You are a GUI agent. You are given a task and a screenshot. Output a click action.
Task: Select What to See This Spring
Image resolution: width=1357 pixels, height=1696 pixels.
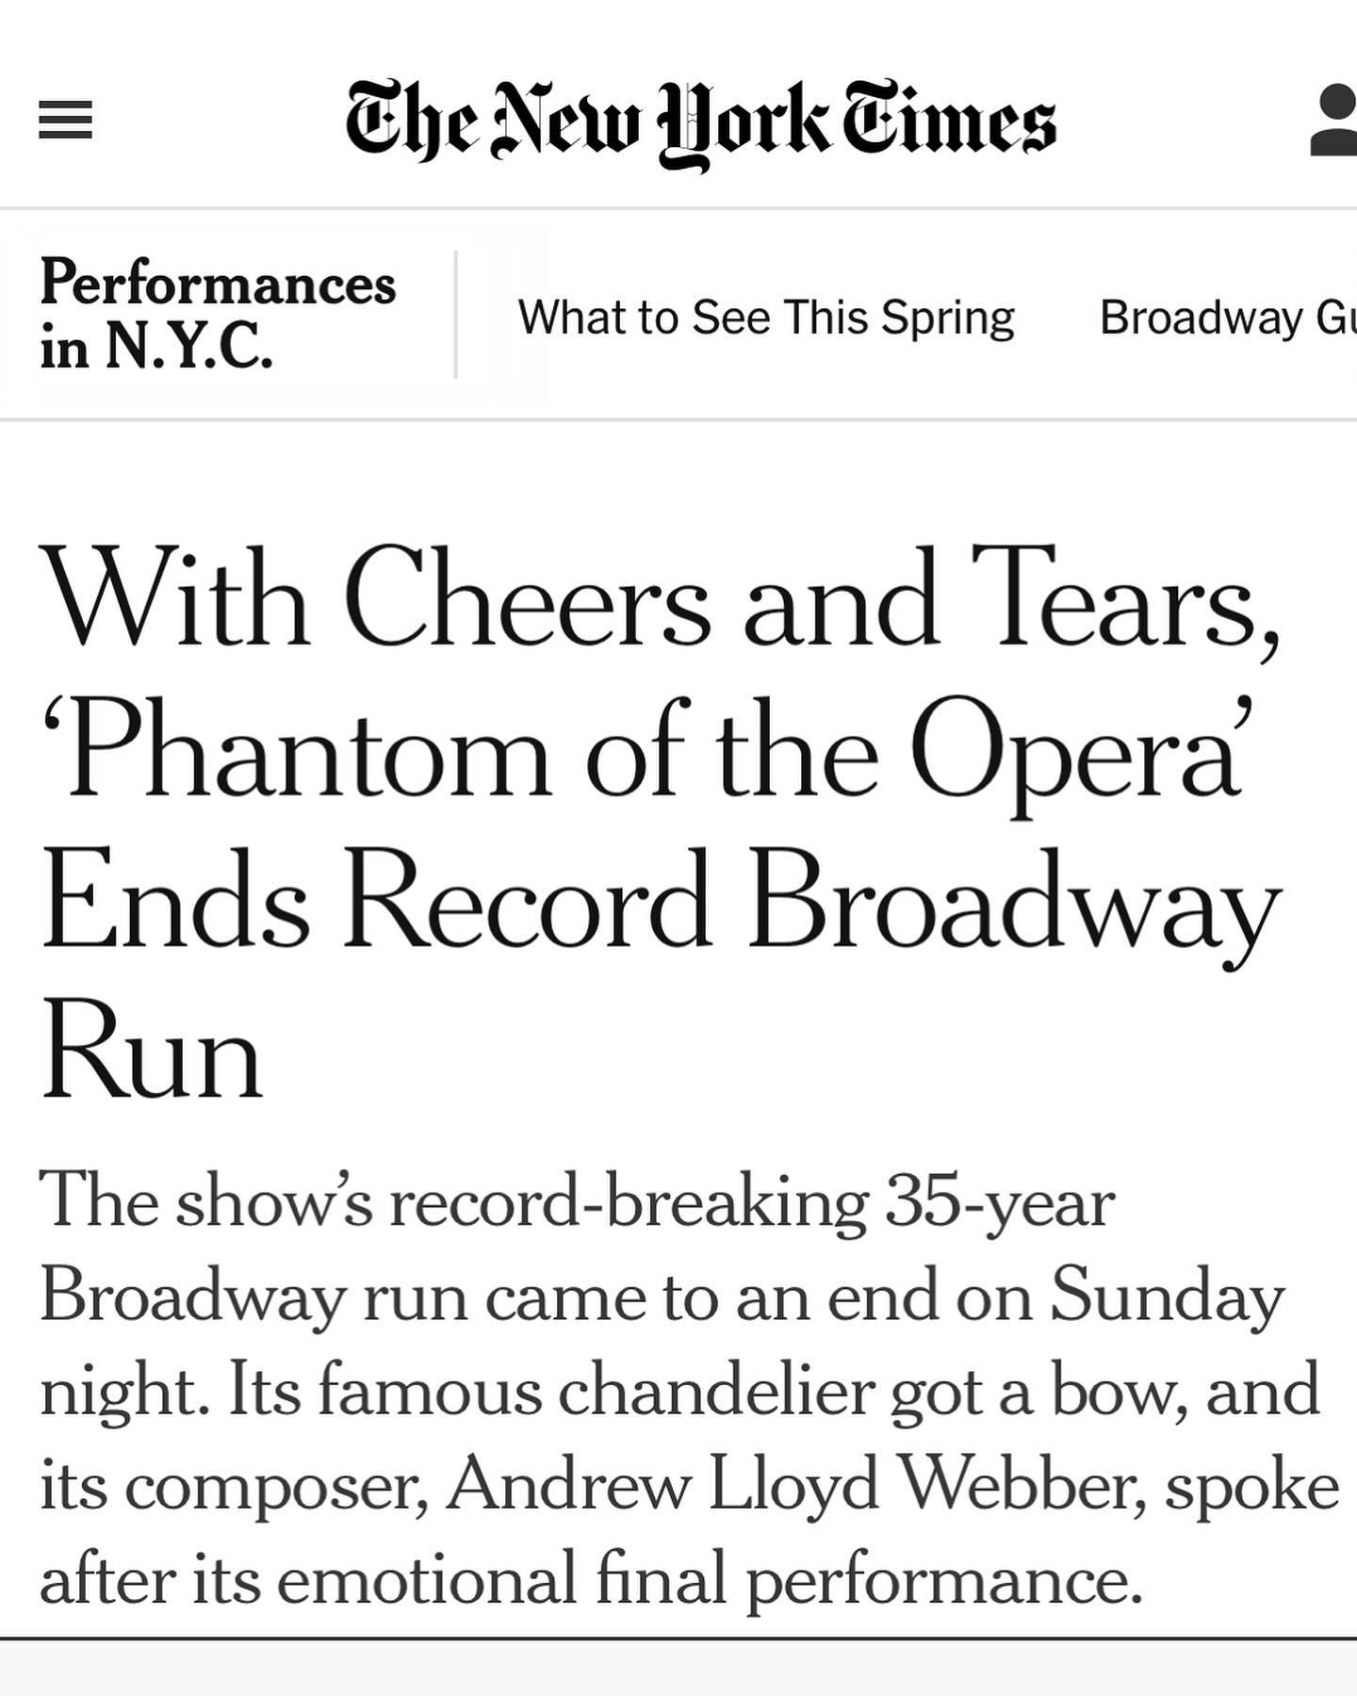tap(765, 317)
